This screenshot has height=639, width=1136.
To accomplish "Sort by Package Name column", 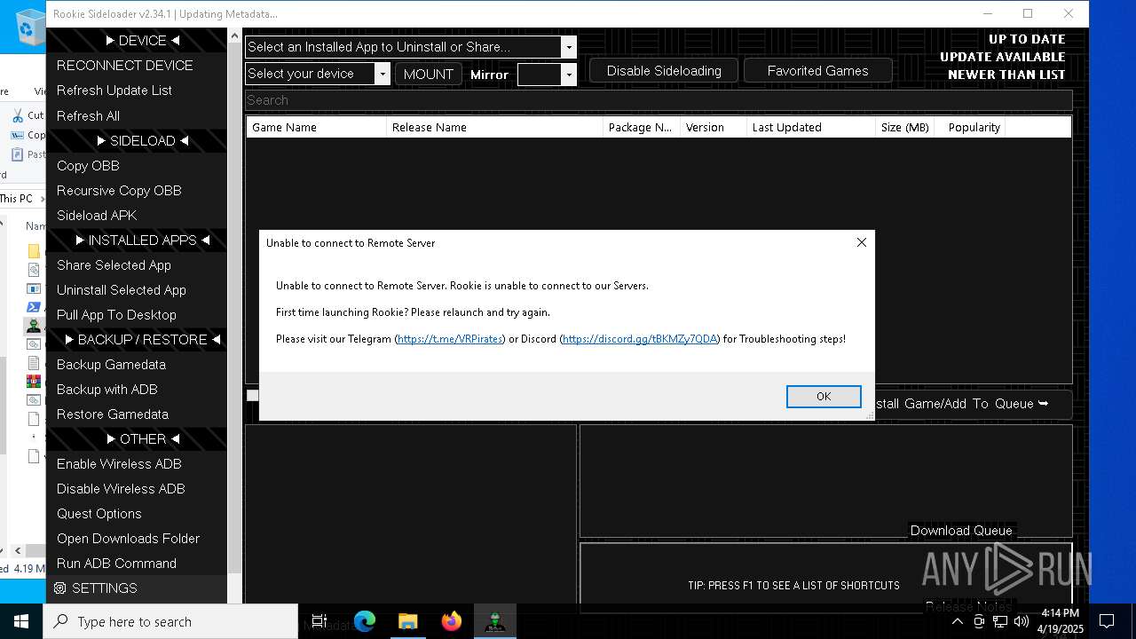I will [642, 127].
